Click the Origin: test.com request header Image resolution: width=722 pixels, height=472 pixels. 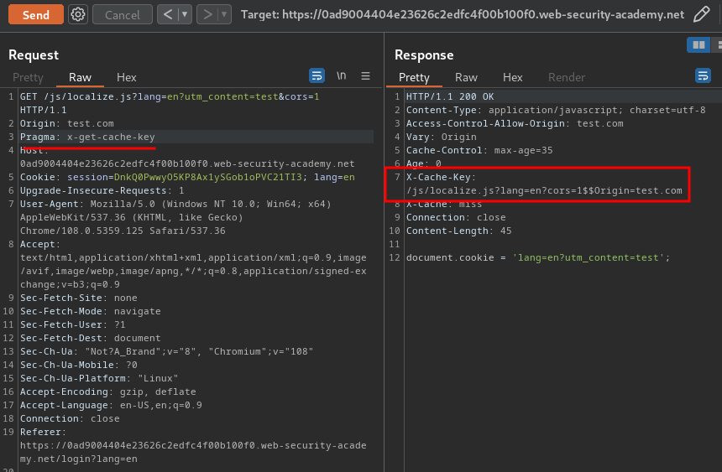click(x=67, y=124)
